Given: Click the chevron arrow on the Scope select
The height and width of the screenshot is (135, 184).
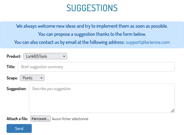Looking at the screenshot, I should tap(42, 78).
